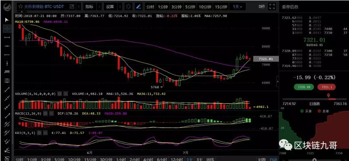The image size is (349, 161).
Task: Toggle the pencil drawing toolbar
Action: (x=139, y=7)
